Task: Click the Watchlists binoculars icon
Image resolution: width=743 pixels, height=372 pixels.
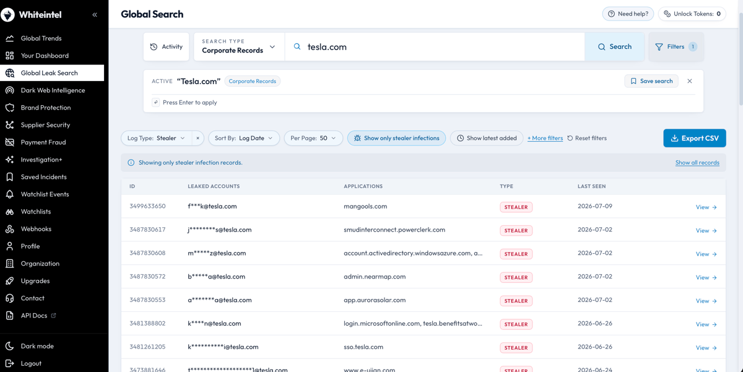Action: (x=10, y=212)
